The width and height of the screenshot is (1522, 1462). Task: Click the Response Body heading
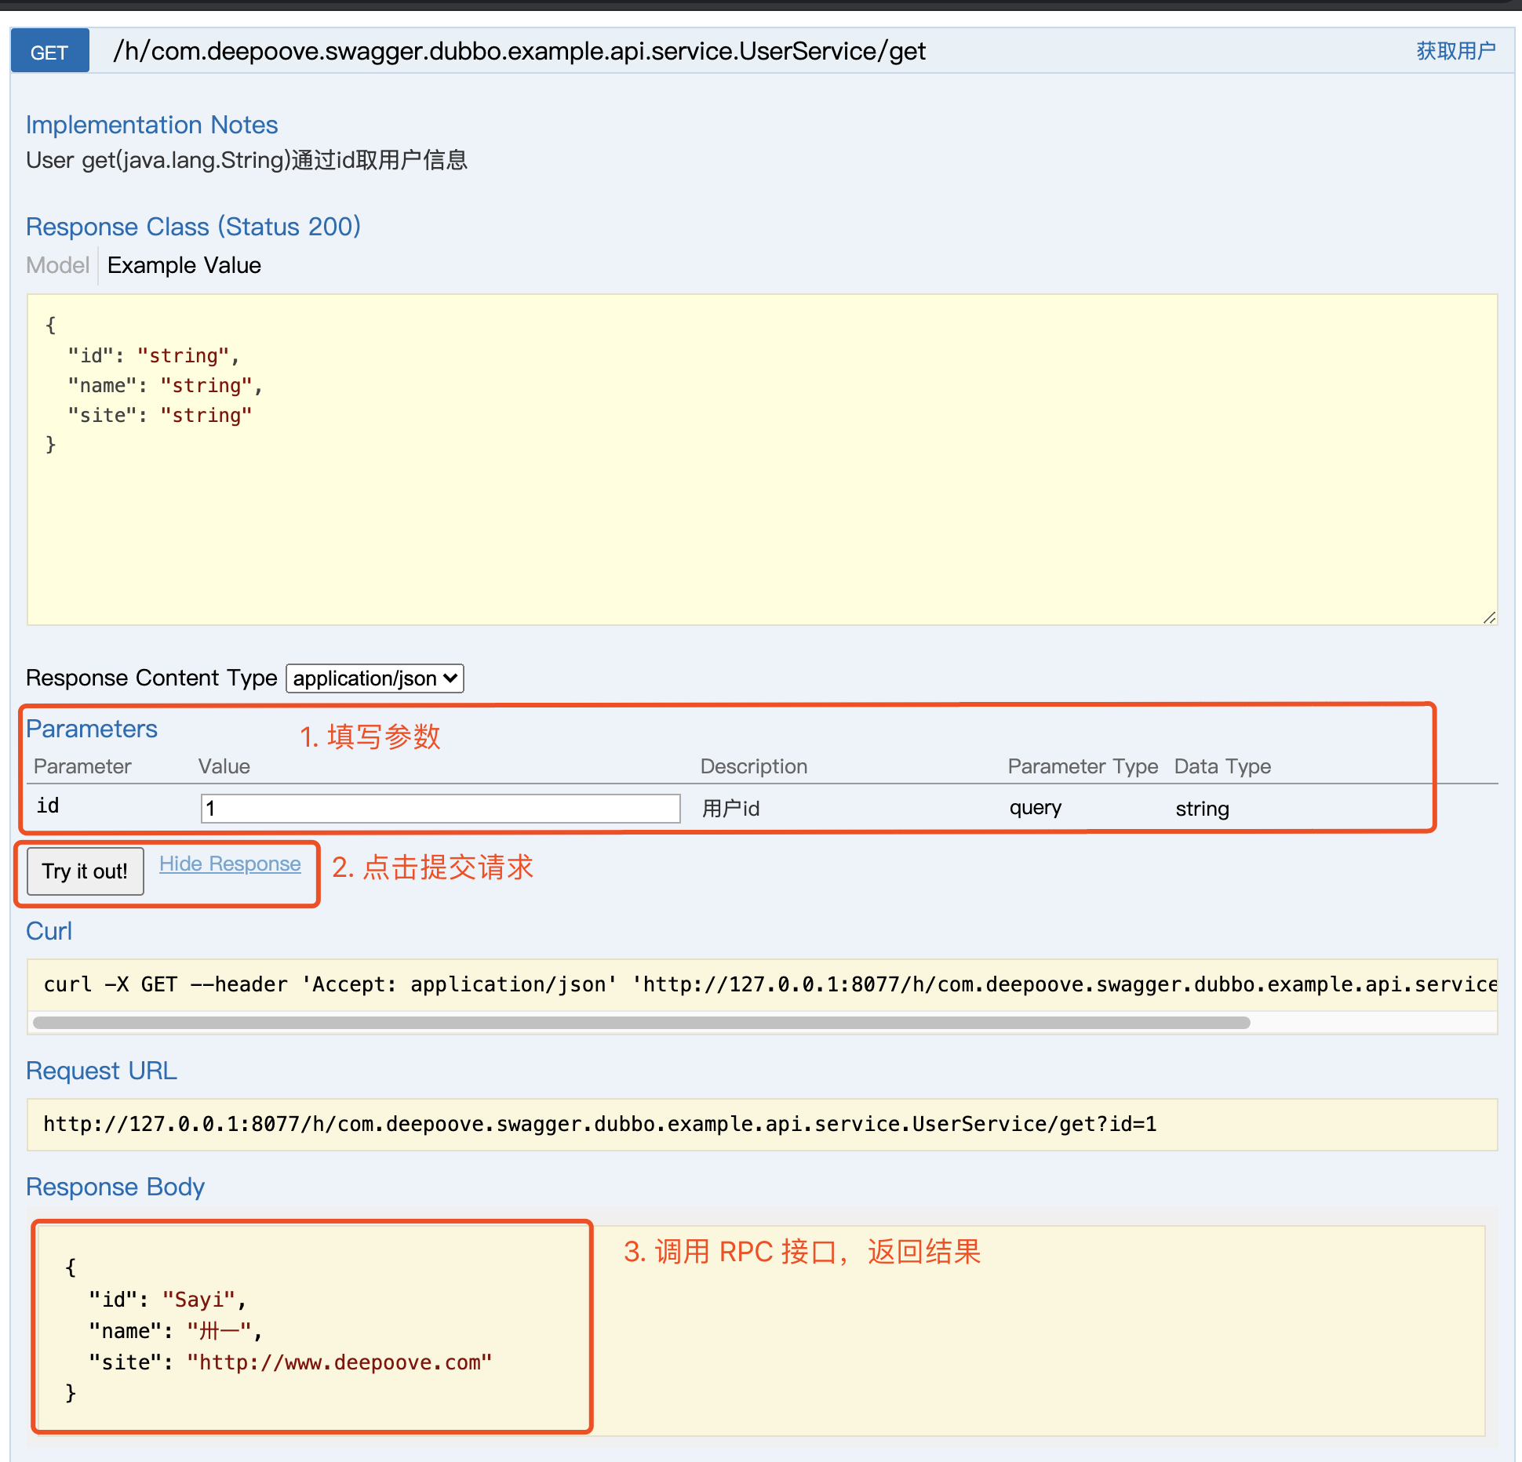pyautogui.click(x=115, y=1187)
